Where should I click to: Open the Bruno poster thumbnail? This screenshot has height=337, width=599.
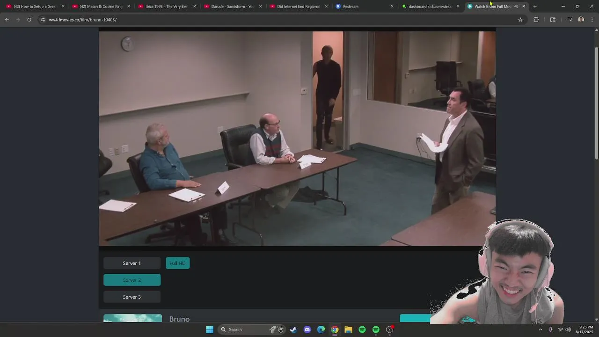(x=132, y=318)
